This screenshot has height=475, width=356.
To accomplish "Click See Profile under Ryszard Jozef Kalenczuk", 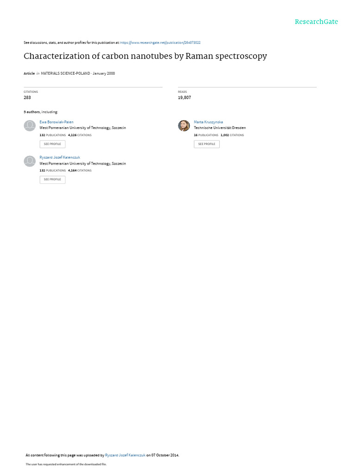I will (52, 180).
